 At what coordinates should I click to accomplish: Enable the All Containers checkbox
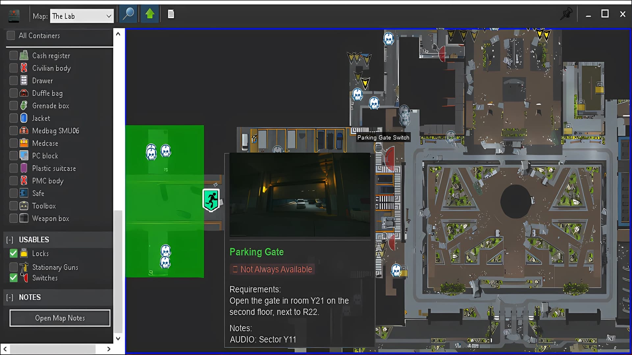point(11,35)
